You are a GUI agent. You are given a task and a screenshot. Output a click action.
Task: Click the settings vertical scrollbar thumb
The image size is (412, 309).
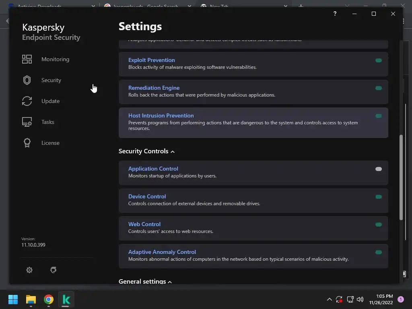(x=401, y=177)
